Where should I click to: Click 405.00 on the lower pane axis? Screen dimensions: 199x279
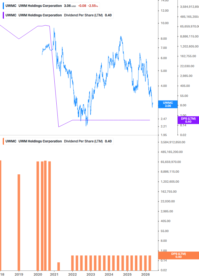pyautogui.click(x=166, y=221)
